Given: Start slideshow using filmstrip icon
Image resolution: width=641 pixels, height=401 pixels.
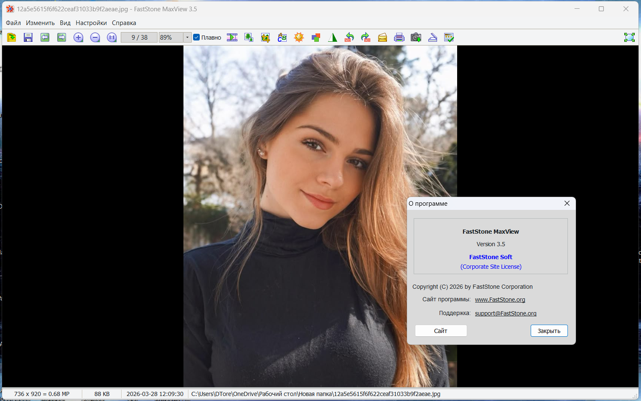Looking at the screenshot, I should 232,38.
